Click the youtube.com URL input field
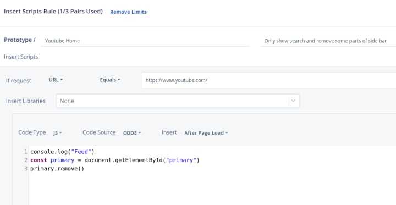 (x=269, y=80)
